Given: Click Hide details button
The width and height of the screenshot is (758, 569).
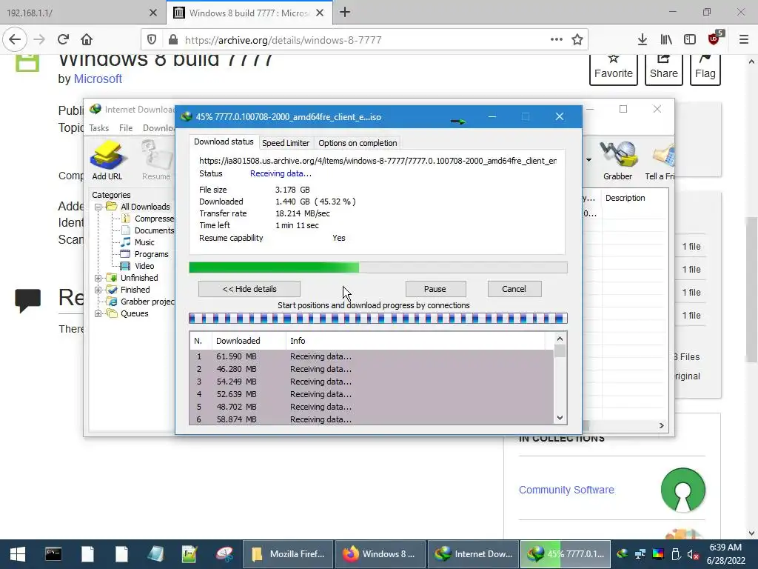Looking at the screenshot, I should click(x=249, y=289).
